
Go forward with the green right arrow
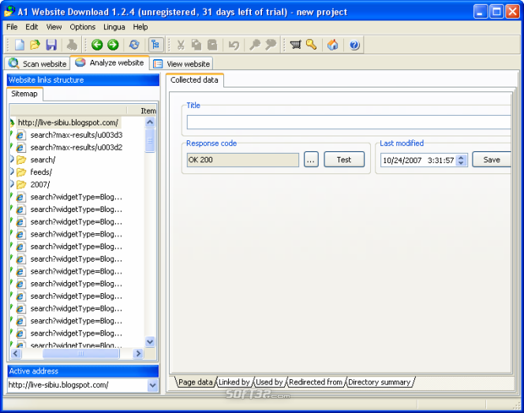coord(113,45)
